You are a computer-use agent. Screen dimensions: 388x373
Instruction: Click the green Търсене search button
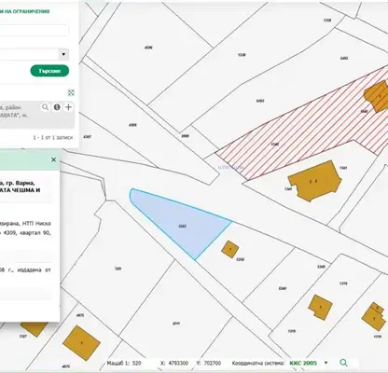click(49, 71)
